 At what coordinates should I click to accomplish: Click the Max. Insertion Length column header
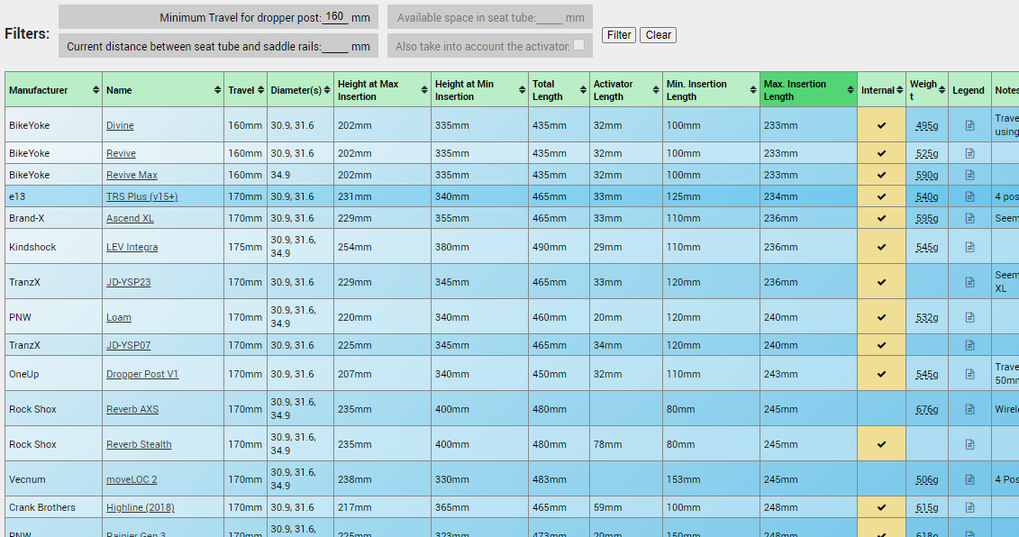click(x=807, y=90)
